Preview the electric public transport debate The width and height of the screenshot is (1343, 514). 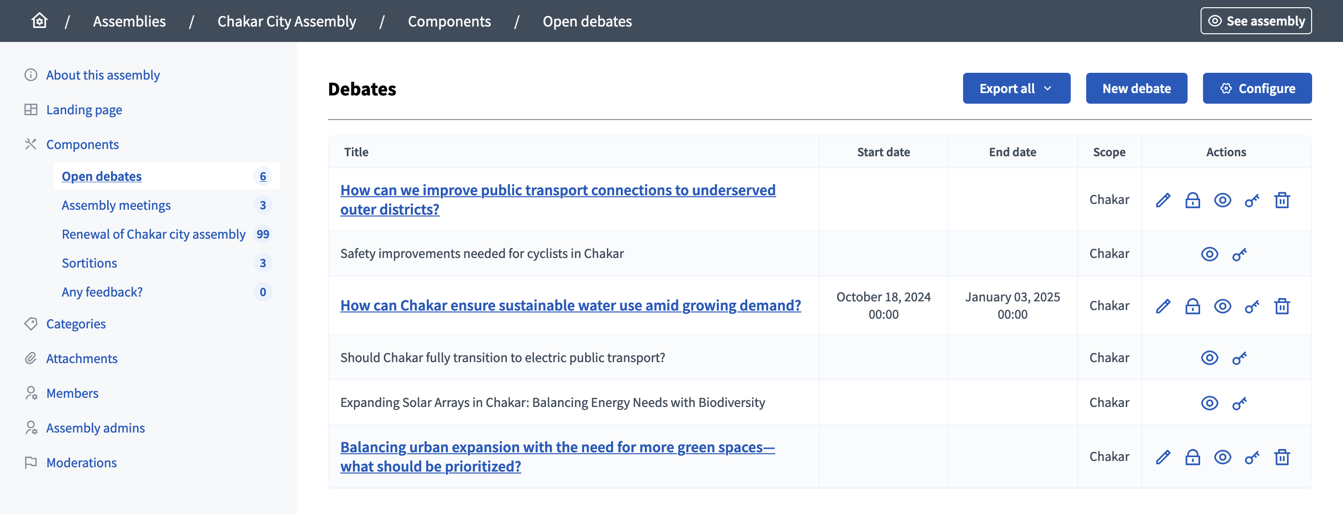point(1209,358)
